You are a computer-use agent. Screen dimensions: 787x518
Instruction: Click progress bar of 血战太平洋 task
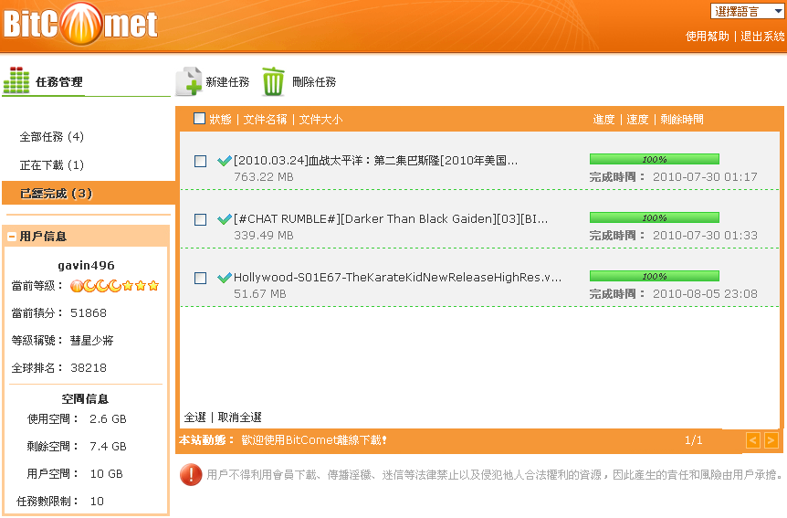coord(655,159)
